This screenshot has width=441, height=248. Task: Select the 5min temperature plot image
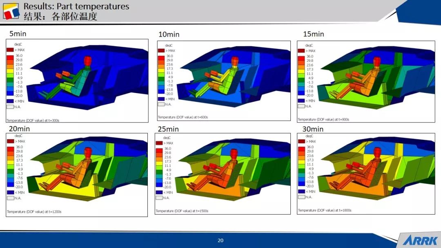tap(77, 81)
